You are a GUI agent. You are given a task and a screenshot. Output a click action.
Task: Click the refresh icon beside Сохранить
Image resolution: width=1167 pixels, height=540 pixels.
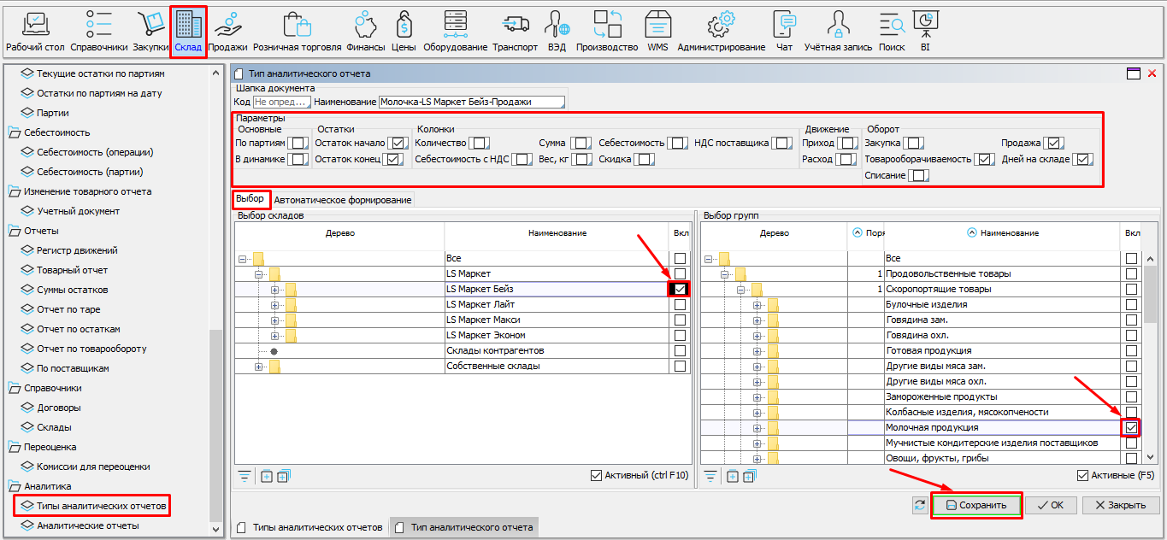[x=919, y=505]
